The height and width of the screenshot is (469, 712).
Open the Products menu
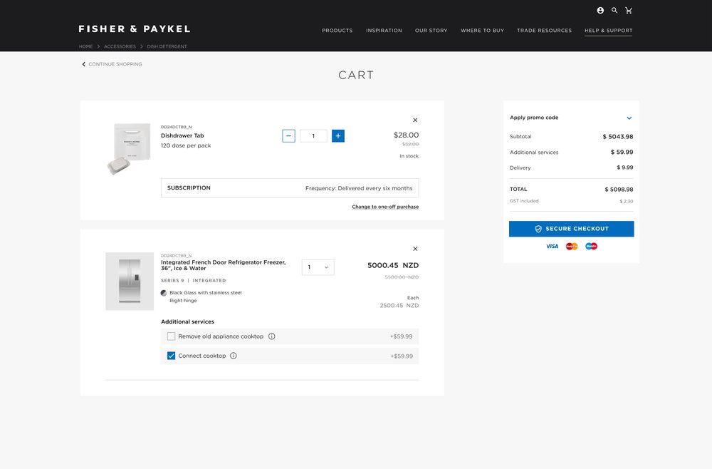coord(337,31)
